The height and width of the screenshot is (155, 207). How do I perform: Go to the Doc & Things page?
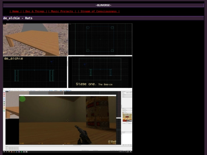click(35, 11)
